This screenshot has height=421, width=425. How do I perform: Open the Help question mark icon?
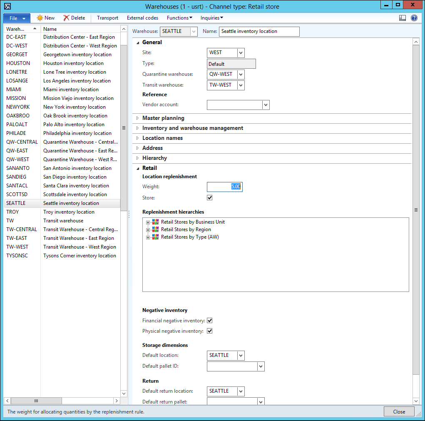(x=414, y=18)
